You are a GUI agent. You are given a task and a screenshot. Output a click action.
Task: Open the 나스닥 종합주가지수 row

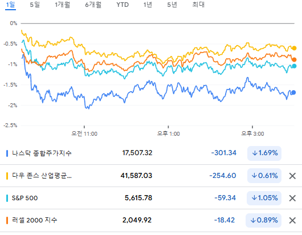[151, 153]
